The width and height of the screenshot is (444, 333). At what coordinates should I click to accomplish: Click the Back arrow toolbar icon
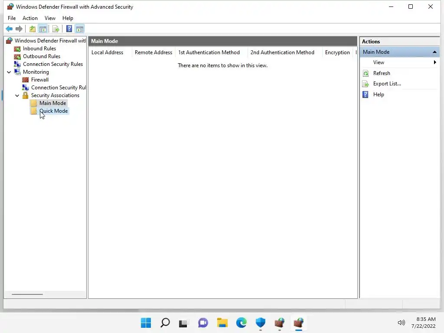coord(9,29)
